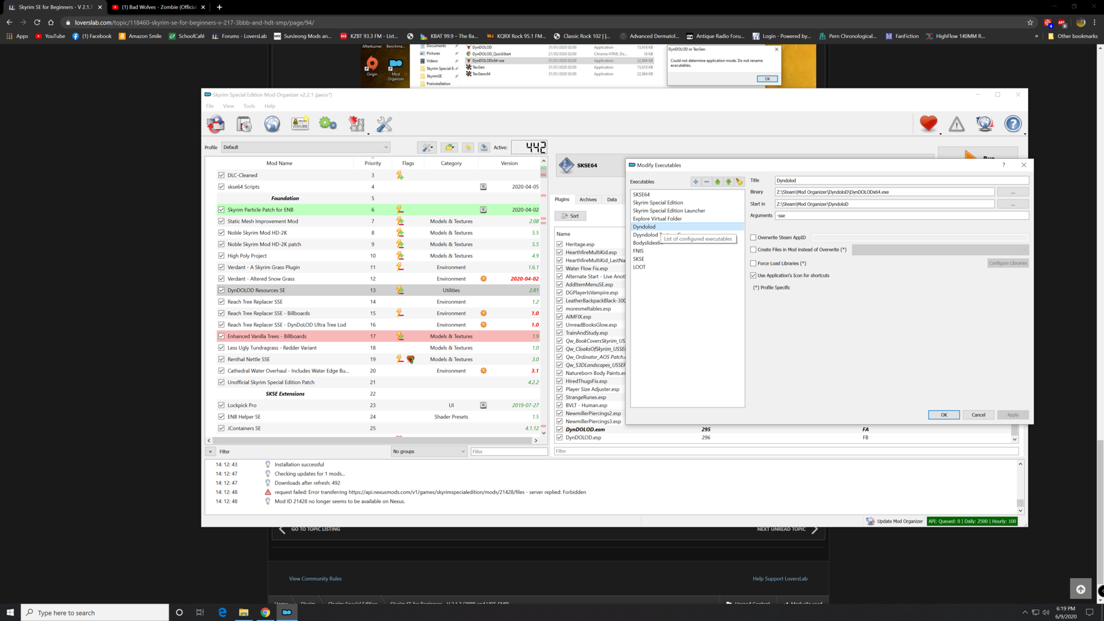Open the Help menu
1104x621 pixels.
270,106
